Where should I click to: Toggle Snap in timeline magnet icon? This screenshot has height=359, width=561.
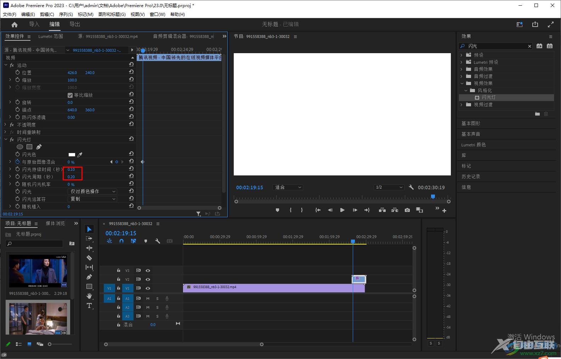coord(121,241)
